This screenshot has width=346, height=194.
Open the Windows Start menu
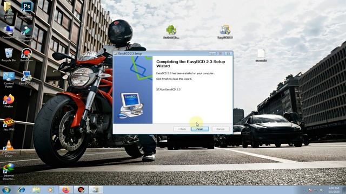6,190
